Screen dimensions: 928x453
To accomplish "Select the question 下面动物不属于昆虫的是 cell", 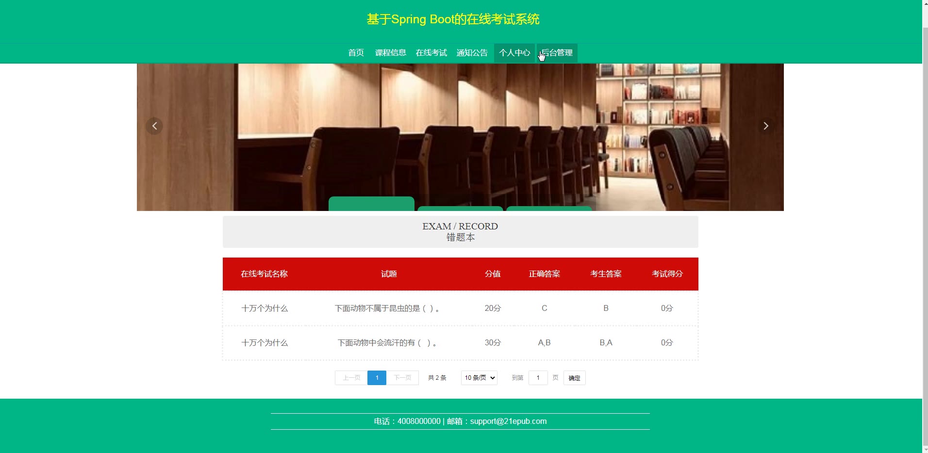I will click(x=389, y=308).
